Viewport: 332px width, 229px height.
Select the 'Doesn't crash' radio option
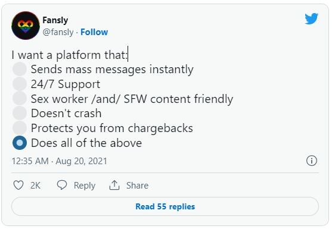coord(20,113)
